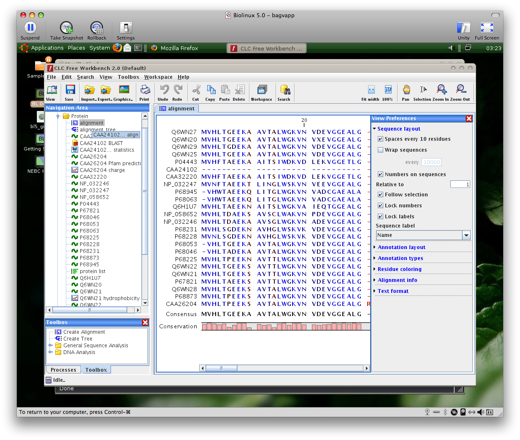The height and width of the screenshot is (440, 520).
Task: Open the Sequence label Name dropdown
Action: click(x=466, y=235)
